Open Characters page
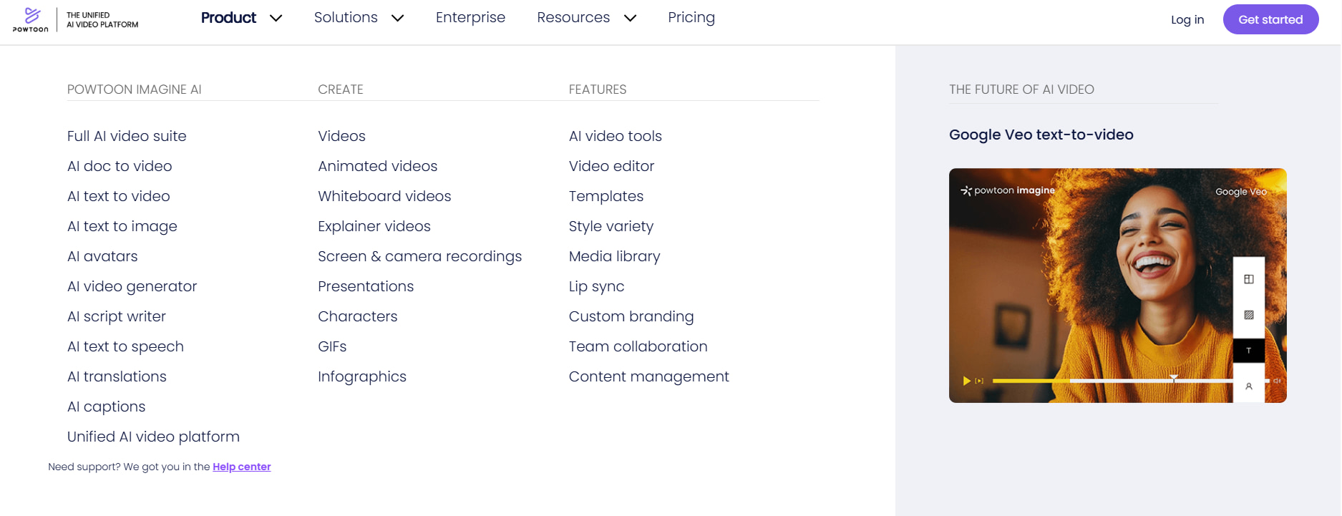 tap(357, 316)
